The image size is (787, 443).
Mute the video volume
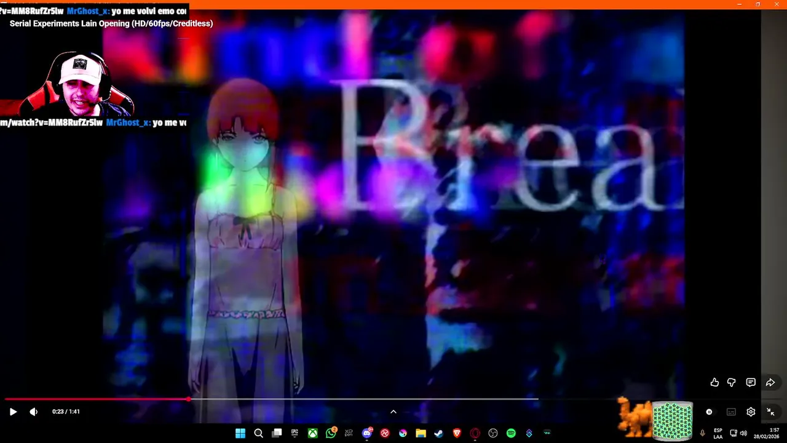tap(33, 412)
